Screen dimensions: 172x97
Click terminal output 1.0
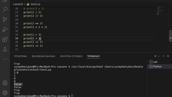point(16,72)
